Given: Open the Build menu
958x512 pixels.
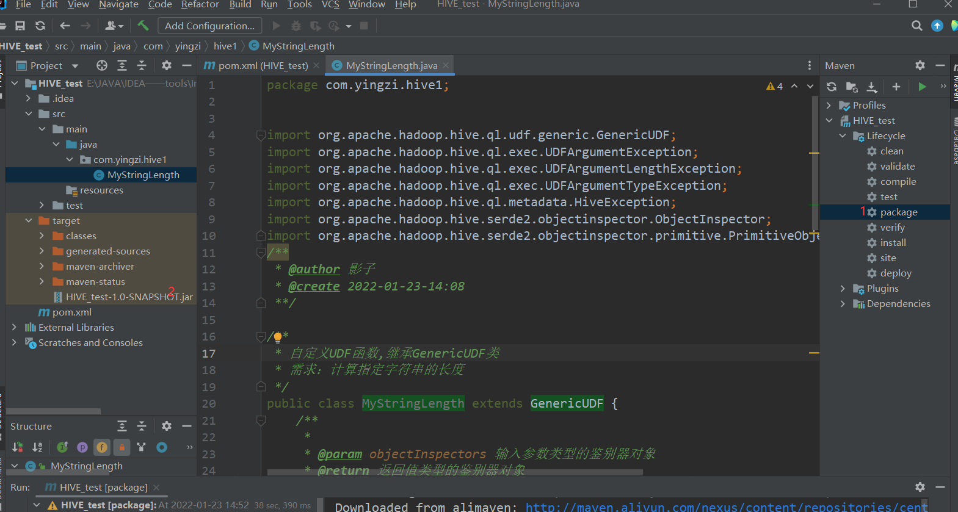Looking at the screenshot, I should pos(241,4).
